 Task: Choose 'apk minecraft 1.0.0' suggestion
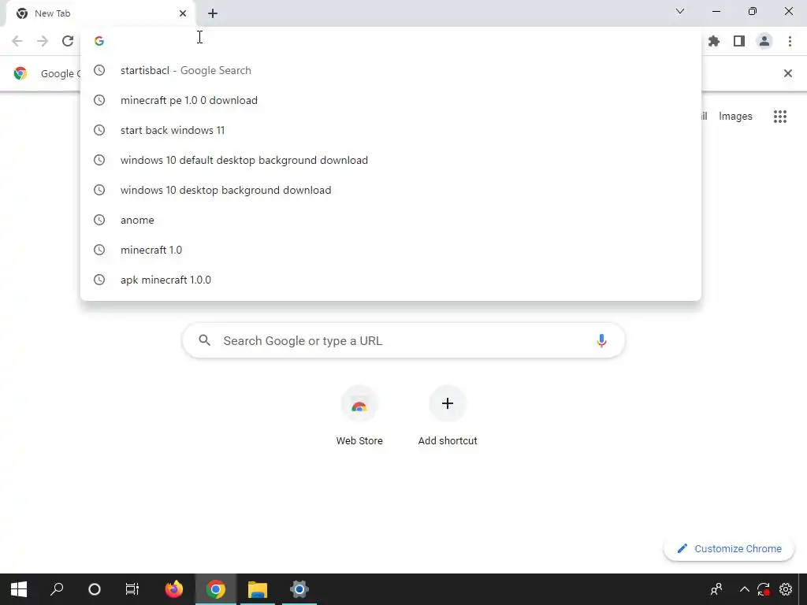click(391, 280)
